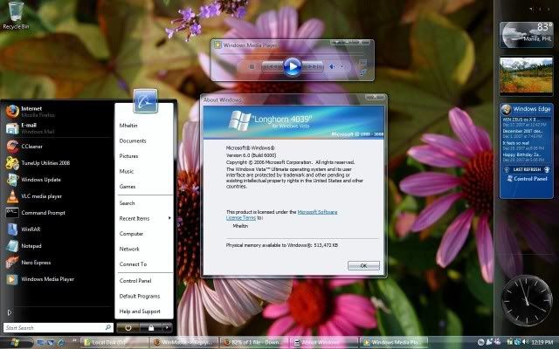Image resolution: width=559 pixels, height=349 pixels.
Task: Open Command Prompt from Start menu
Action: (57, 213)
